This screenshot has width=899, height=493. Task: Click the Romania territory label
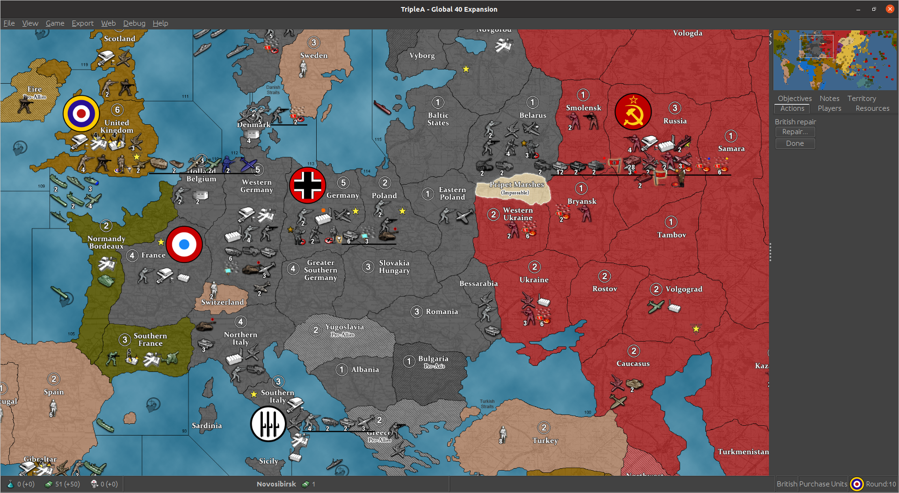tap(442, 311)
